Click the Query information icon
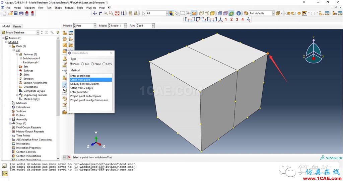This screenshot has width=343, height=181. (238, 14)
